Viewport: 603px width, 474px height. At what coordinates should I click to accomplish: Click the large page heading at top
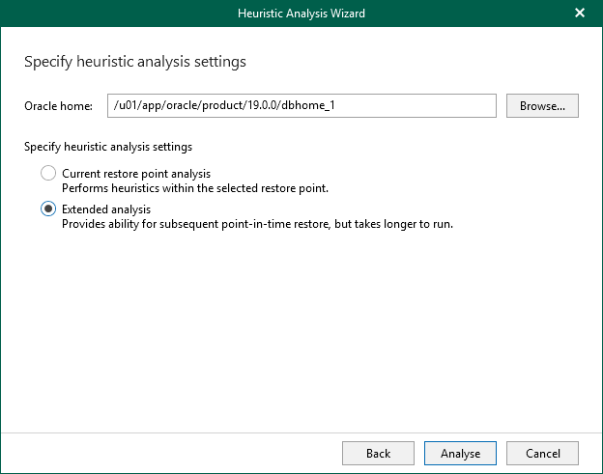coord(134,62)
